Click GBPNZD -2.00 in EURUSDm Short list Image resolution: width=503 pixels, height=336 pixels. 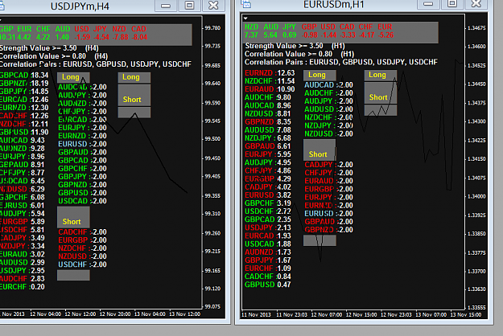tap(329, 230)
